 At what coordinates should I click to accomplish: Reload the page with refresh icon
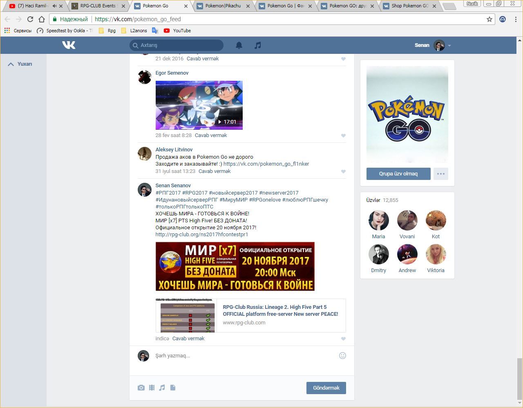(x=30, y=19)
